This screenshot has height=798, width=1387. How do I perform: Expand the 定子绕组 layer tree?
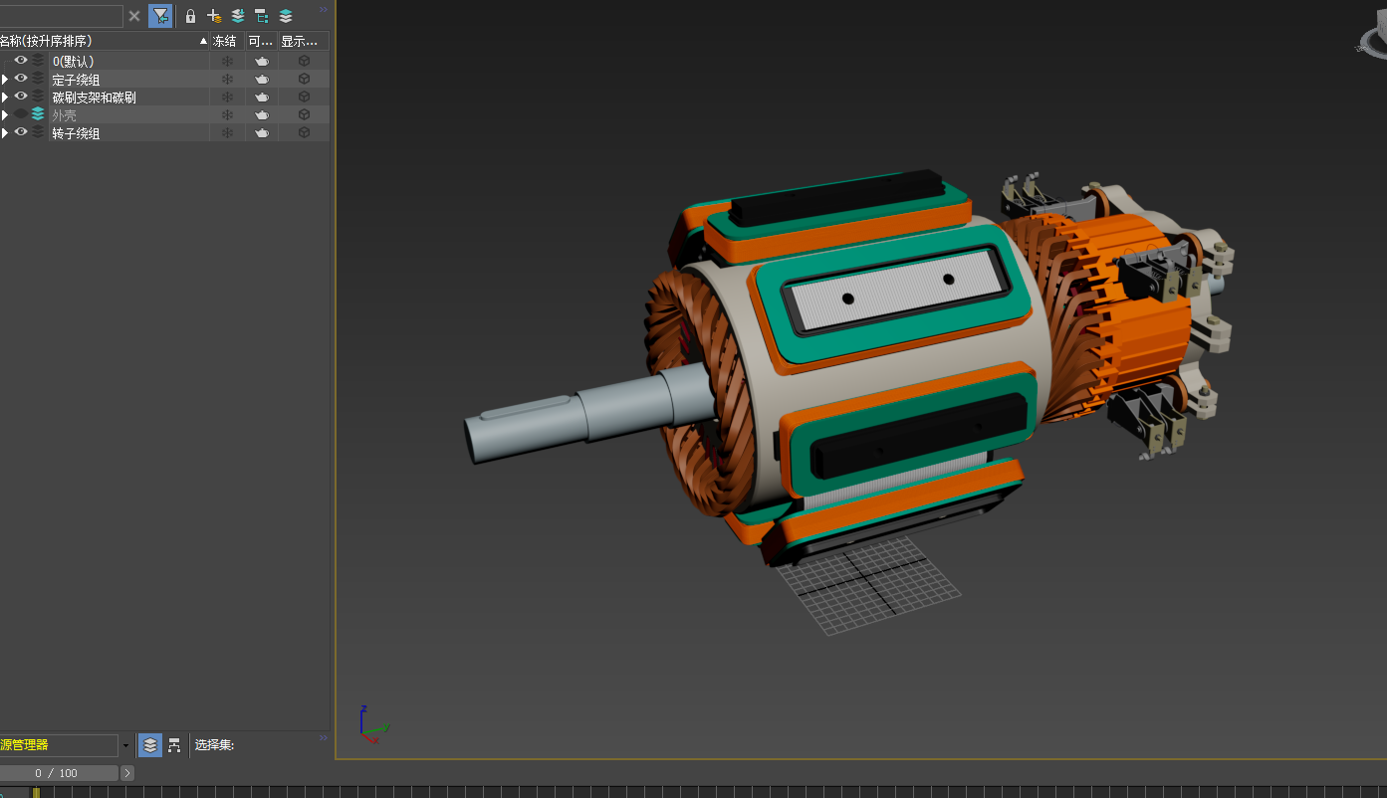tap(5, 80)
